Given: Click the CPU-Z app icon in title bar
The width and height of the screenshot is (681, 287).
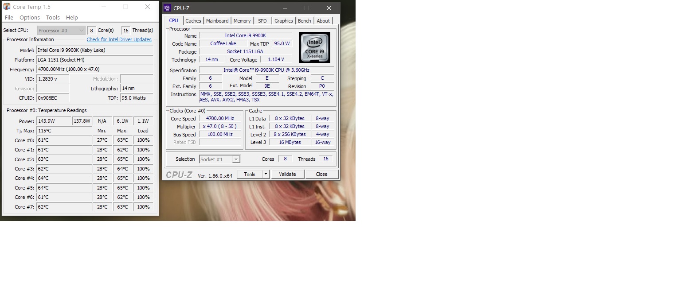Looking at the screenshot, I should click(x=167, y=8).
